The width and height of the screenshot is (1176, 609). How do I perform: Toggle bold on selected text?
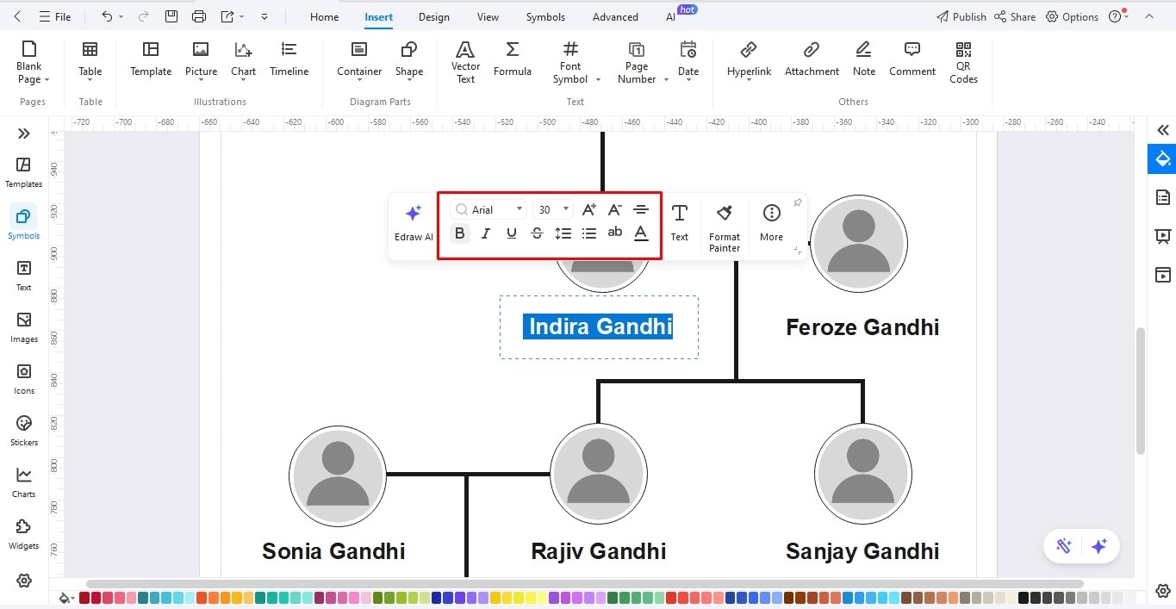coord(459,233)
